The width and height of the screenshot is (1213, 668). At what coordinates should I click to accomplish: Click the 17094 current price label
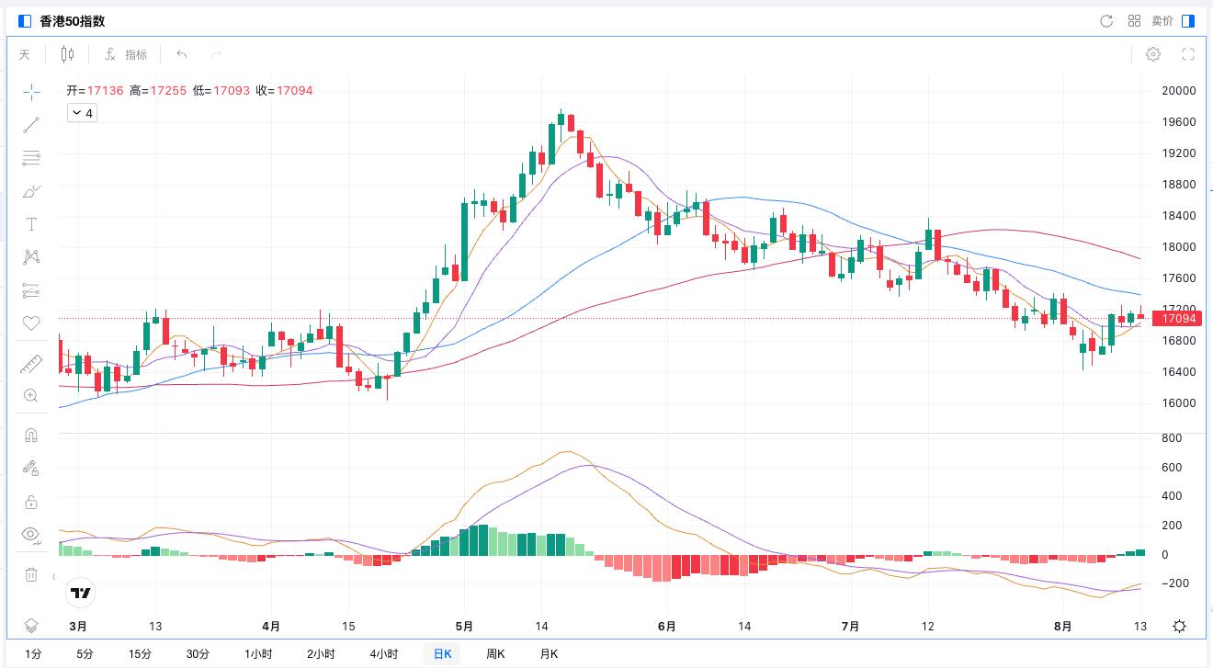1178,319
